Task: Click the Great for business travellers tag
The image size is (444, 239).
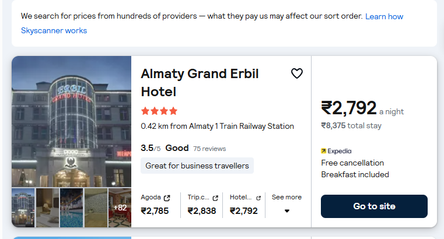Action: click(x=197, y=166)
